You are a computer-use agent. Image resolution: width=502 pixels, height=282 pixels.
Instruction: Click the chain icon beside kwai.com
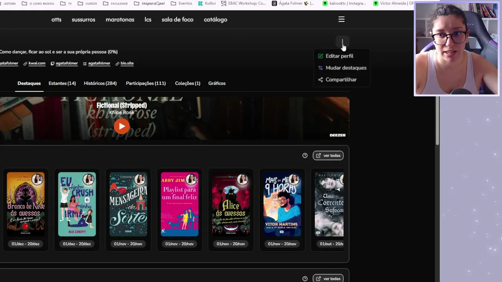[25, 63]
